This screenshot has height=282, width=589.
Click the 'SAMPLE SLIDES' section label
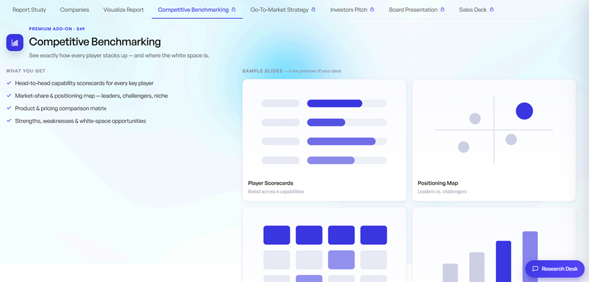click(263, 71)
